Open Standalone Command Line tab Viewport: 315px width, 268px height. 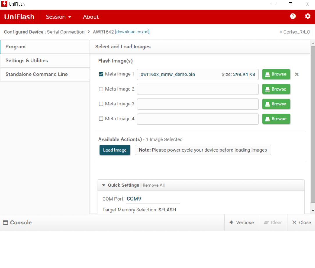tap(45, 74)
